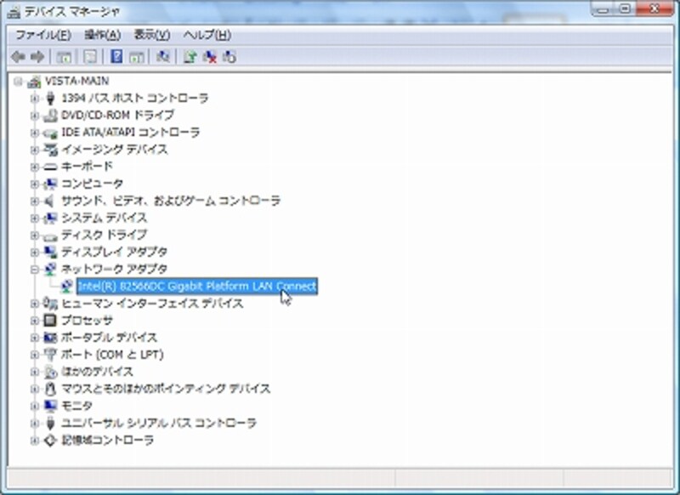
Task: Expand the プロセッサ category
Action: 34,320
